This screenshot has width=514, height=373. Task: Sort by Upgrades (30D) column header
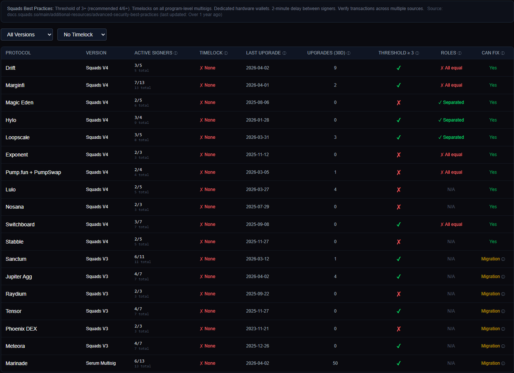(x=326, y=53)
